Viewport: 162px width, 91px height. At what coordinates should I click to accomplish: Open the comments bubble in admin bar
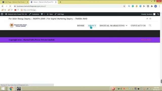pos(43,14)
